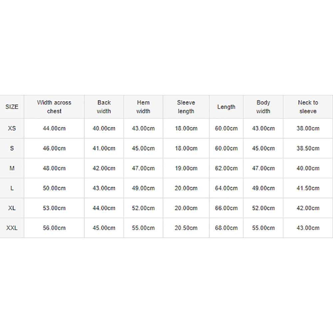Click the 68.00cm length cell
The image size is (333, 333).
click(x=226, y=228)
